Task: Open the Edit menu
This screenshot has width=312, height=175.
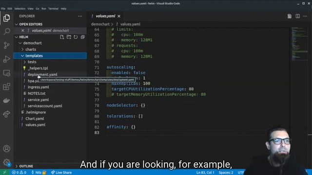Action: pyautogui.click(x=10, y=9)
